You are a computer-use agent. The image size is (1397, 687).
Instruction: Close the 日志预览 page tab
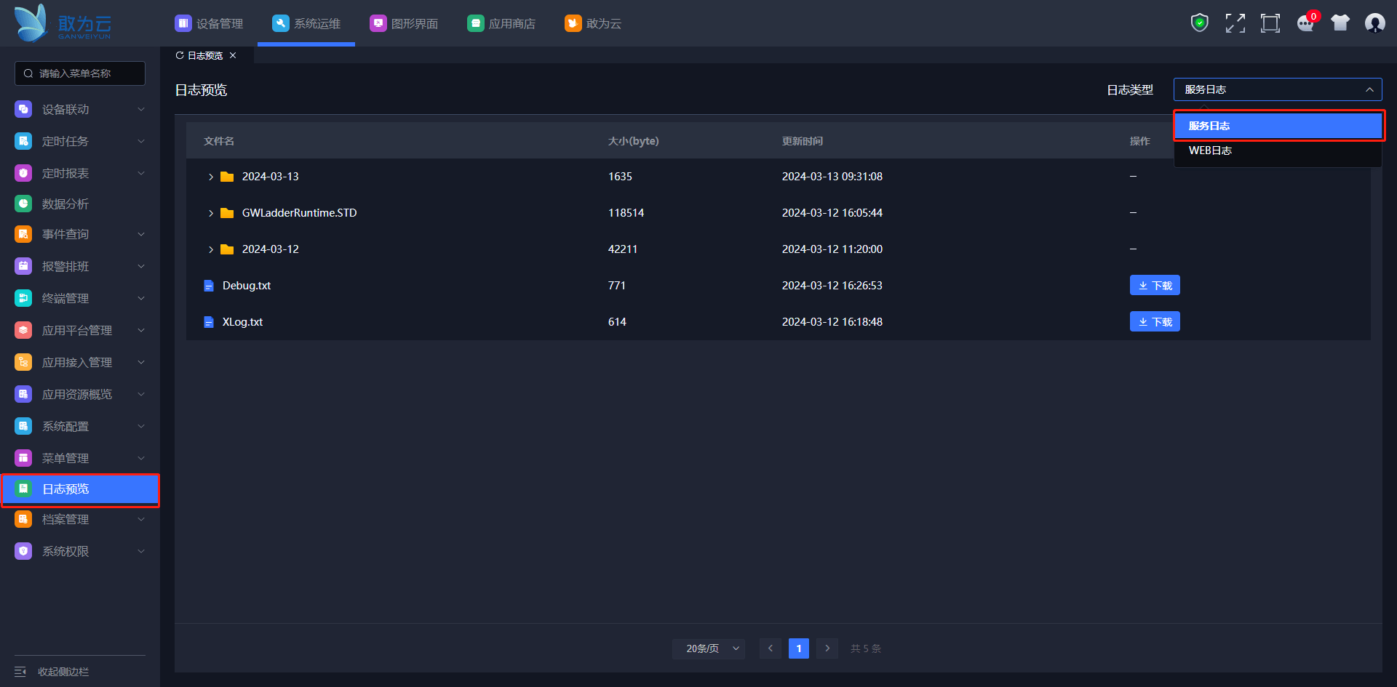coord(233,55)
